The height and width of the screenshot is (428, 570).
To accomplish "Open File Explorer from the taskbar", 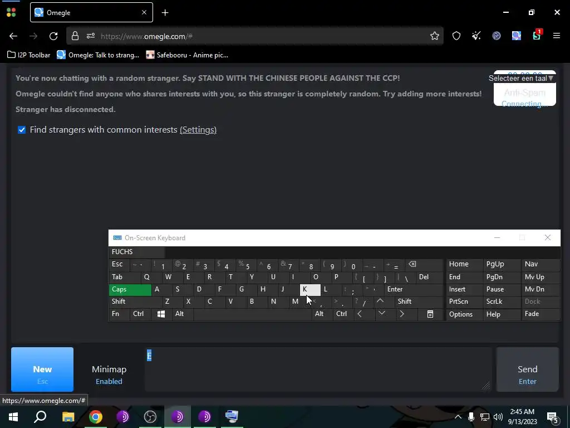I will pyautogui.click(x=68, y=417).
